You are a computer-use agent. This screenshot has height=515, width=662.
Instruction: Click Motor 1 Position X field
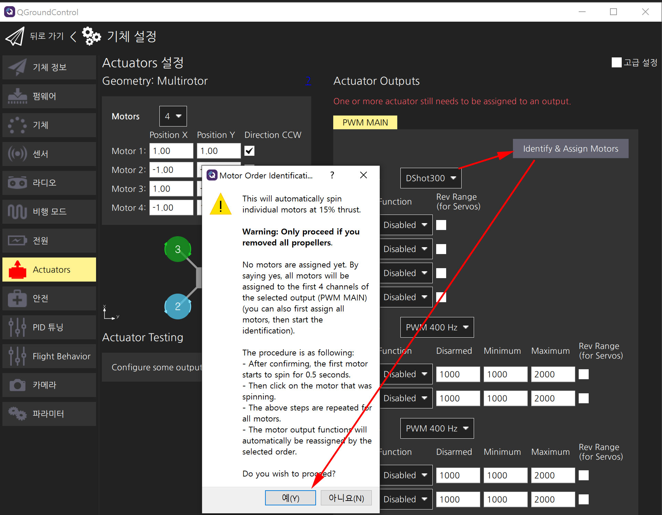coord(171,151)
